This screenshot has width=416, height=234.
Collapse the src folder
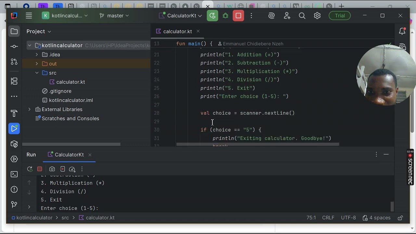pos(37,73)
